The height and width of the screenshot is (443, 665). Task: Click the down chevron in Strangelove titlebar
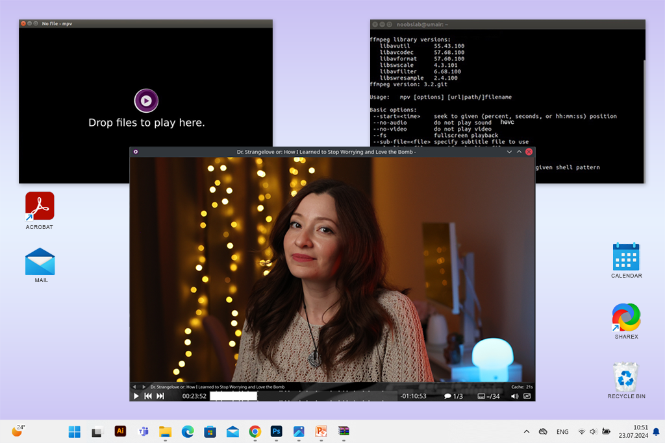tap(509, 152)
